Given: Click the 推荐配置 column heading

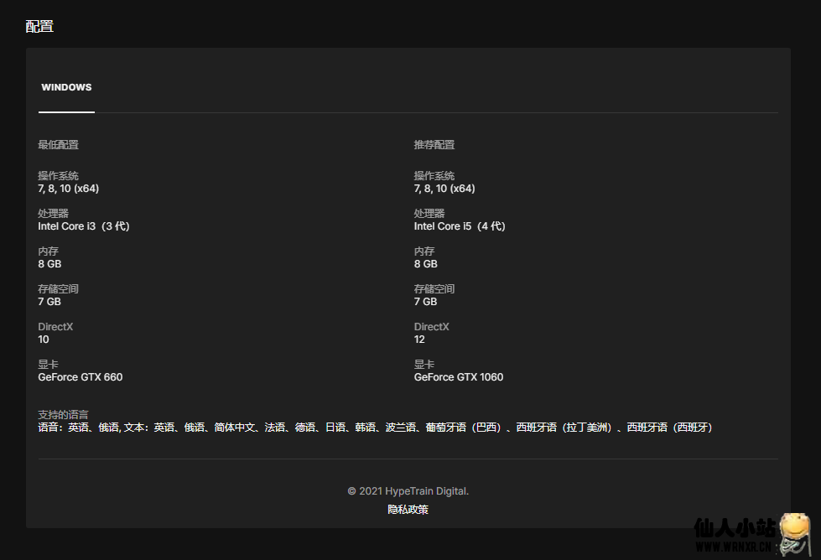Looking at the screenshot, I should pos(434,145).
